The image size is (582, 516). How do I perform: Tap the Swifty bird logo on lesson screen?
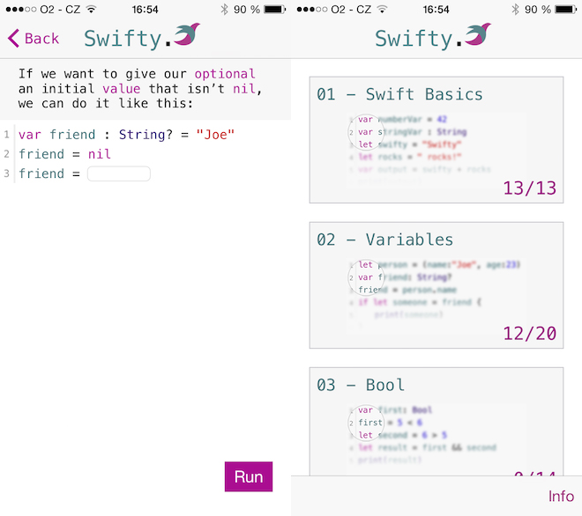[187, 34]
